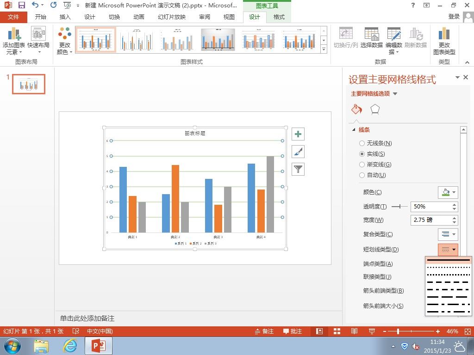Screen dimensions: 474x355
Task: Select the No line radio option
Action: [362, 143]
